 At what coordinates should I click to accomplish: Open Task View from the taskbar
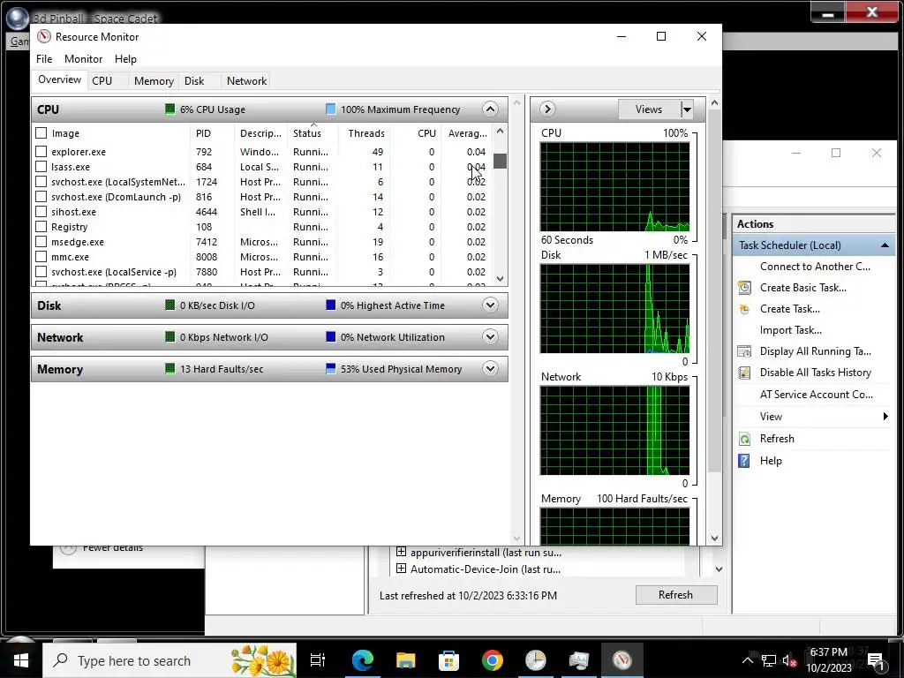pos(318,660)
